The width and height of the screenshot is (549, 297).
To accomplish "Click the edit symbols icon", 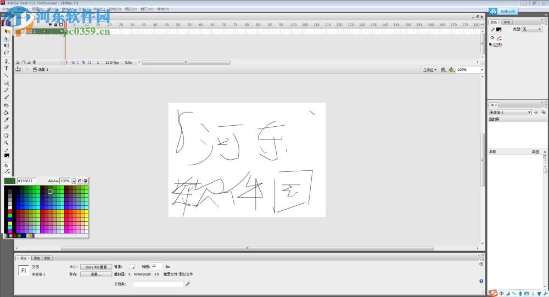I will pos(451,70).
